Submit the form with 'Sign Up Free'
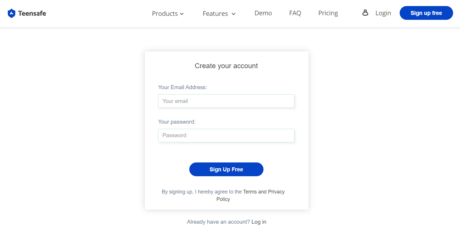The image size is (460, 230). click(226, 169)
